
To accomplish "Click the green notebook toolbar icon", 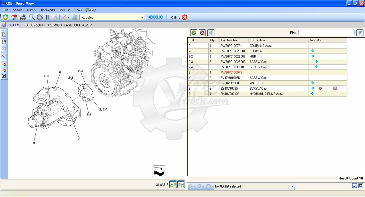I will [74, 17].
